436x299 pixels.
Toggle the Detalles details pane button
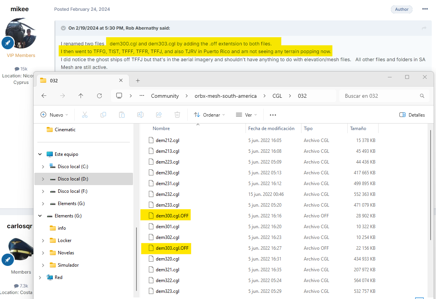(412, 115)
